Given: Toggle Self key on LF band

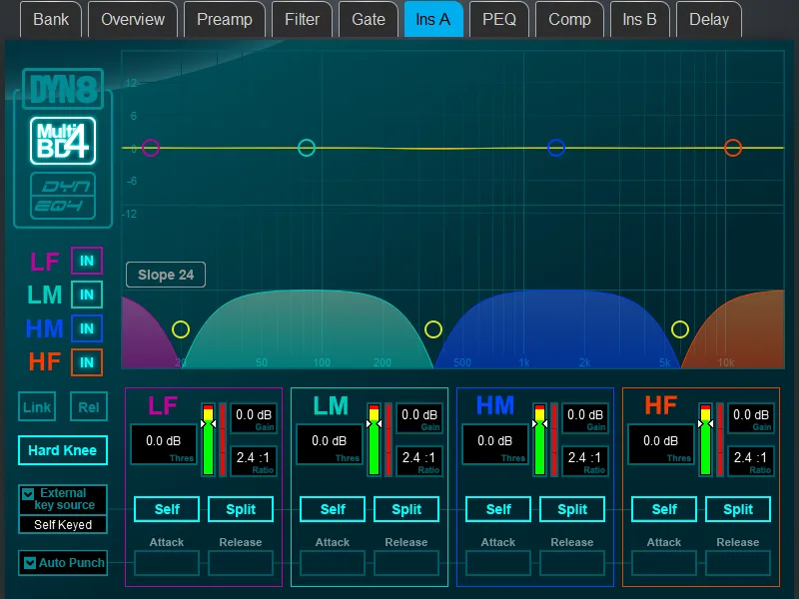Looking at the screenshot, I should point(167,509).
